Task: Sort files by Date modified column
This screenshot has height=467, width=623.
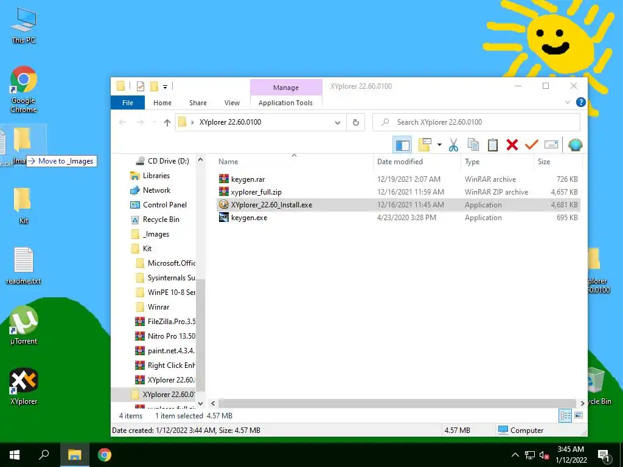Action: (400, 162)
